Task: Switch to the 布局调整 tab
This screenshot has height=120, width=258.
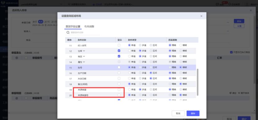Action: (x=89, y=26)
